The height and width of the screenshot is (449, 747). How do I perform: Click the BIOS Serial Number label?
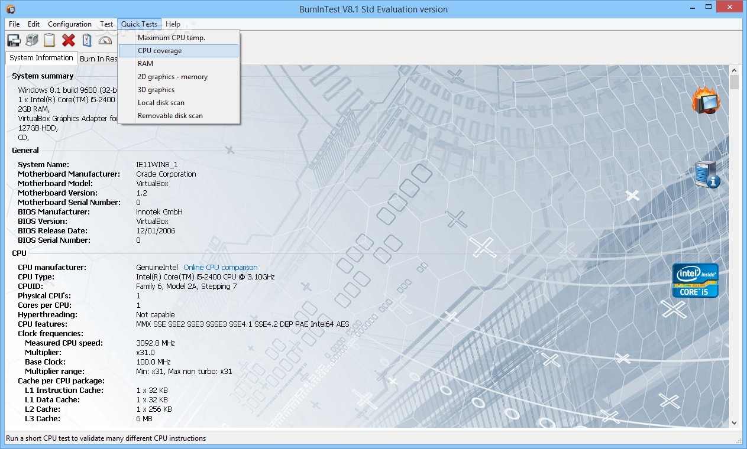coord(54,240)
